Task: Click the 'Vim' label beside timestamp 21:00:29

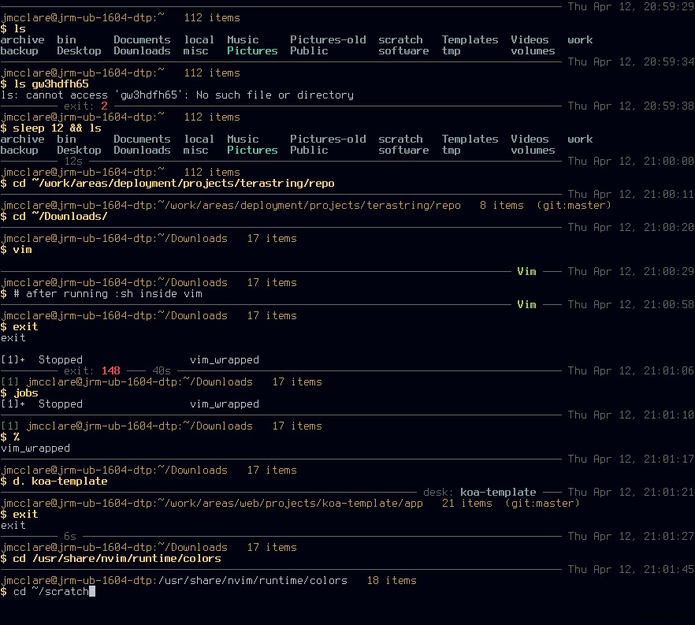Action: tap(526, 271)
